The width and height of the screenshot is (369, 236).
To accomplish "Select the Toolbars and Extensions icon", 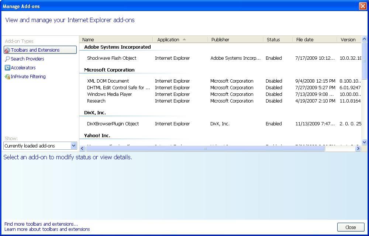I will tap(7, 50).
